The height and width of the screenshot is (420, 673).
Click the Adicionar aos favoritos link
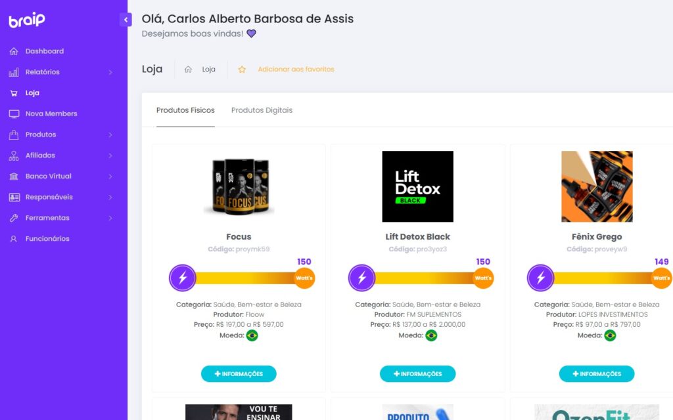point(296,70)
